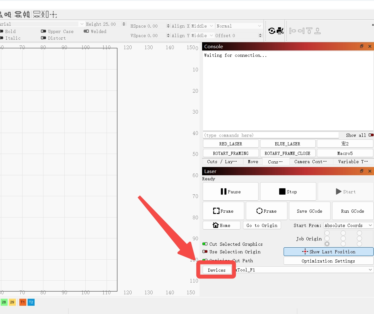The image size is (374, 314).
Task: Open the Start From dropdown
Action: [349, 225]
